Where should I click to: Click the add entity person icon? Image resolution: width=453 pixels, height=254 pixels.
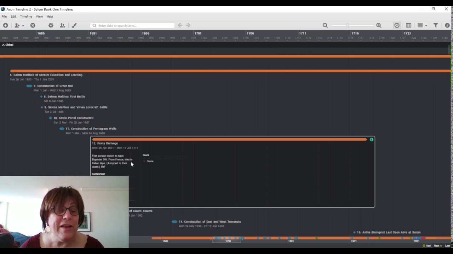pos(17,25)
